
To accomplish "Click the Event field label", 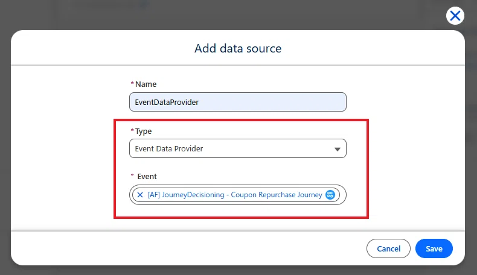I will tap(147, 177).
